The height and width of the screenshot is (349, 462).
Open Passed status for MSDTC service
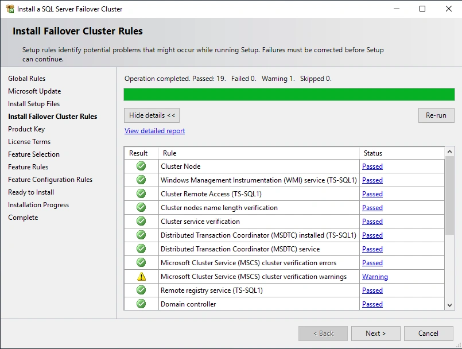coord(372,249)
